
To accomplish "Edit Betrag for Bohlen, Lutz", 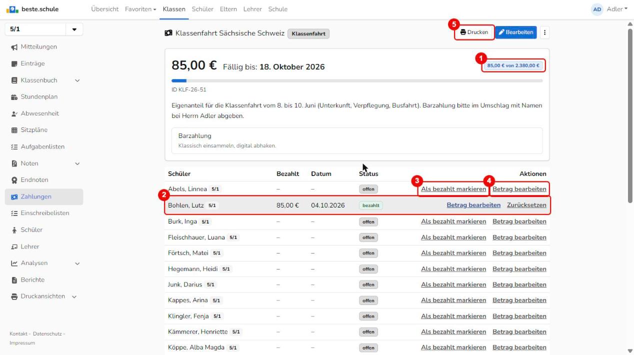I will [473, 205].
